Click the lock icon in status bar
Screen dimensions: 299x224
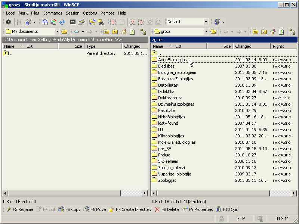point(221,219)
